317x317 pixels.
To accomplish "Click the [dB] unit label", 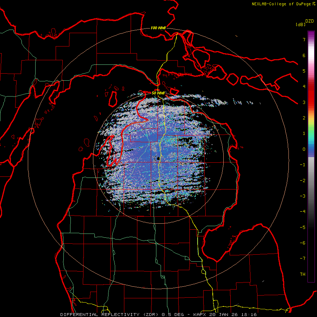I will click(301, 24).
